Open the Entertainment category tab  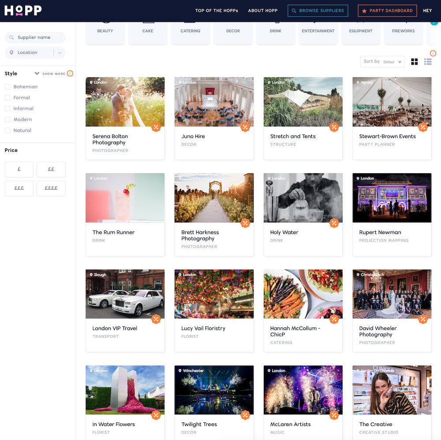click(318, 33)
